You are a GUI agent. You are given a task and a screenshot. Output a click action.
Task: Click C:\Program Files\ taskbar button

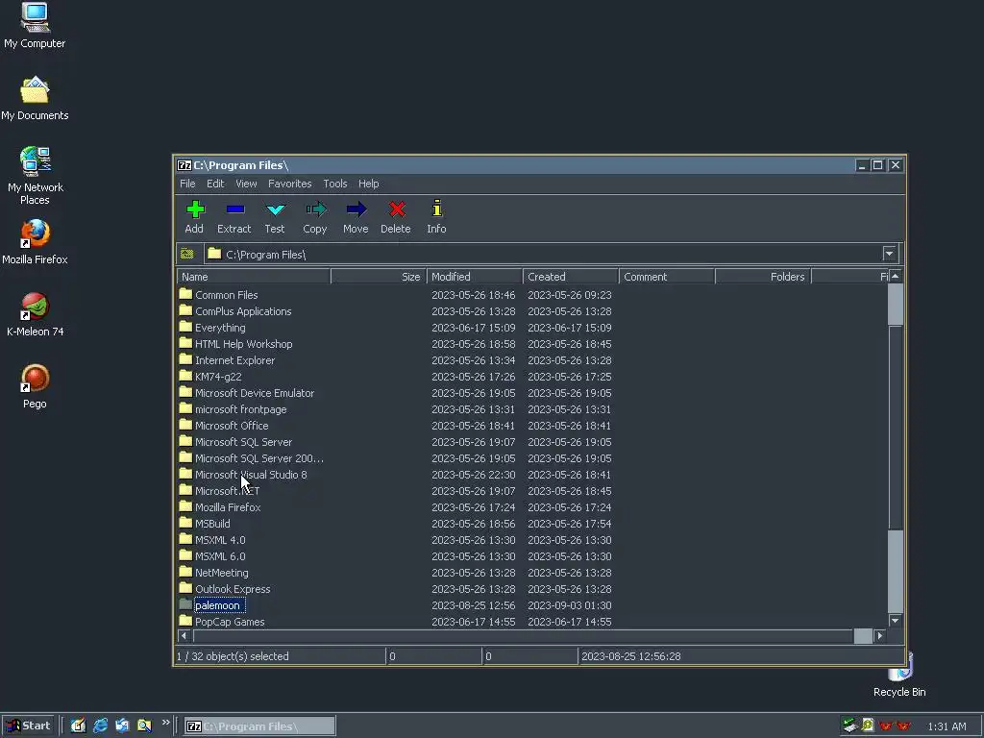pos(259,726)
